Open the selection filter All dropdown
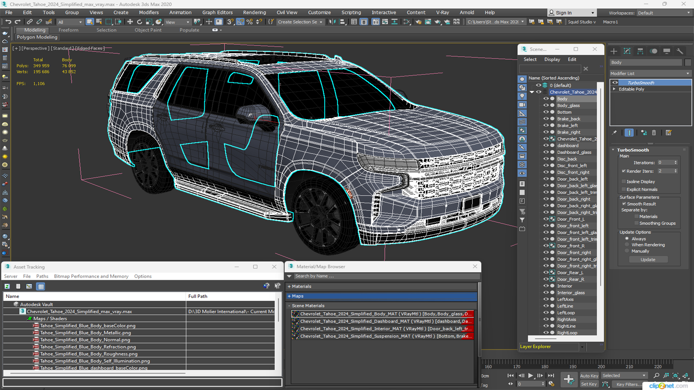Screen dimensions: 694x390 pos(70,22)
